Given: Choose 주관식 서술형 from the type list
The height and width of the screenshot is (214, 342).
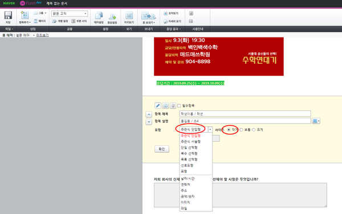Looking at the screenshot, I should tap(190, 142).
